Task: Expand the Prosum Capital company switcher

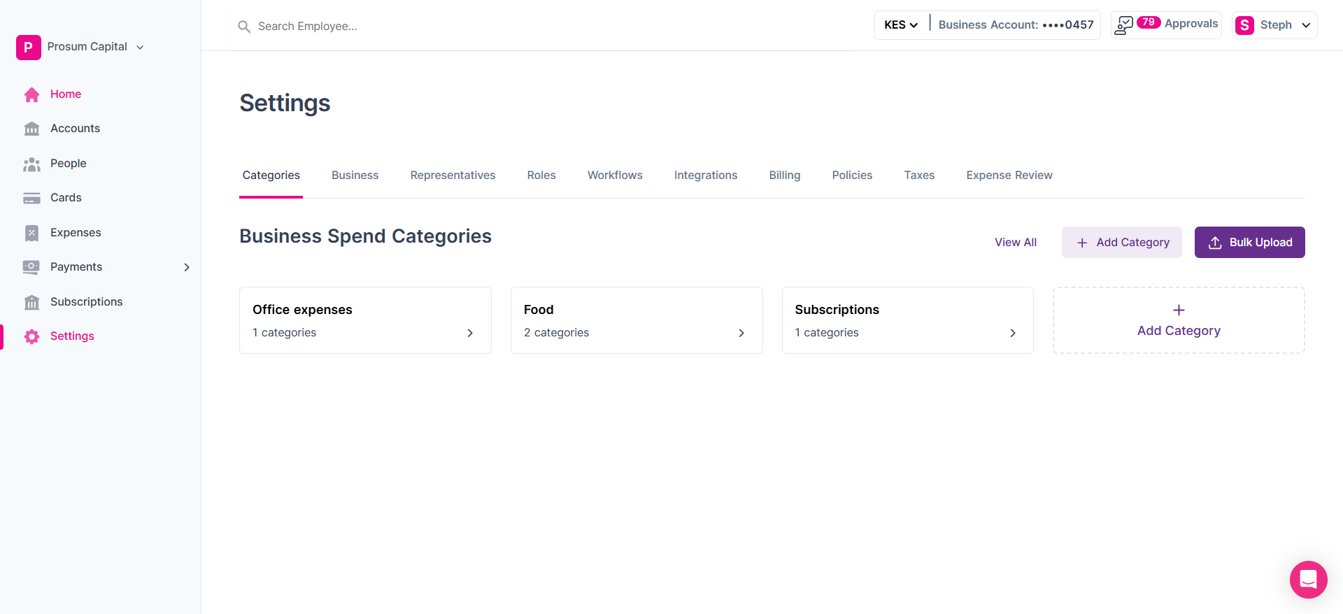Action: [x=140, y=48]
